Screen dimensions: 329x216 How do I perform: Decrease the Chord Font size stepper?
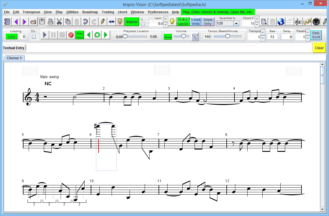pos(257,25)
